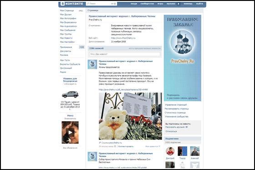Select Мои Сообщения in the left menu

click(67, 30)
